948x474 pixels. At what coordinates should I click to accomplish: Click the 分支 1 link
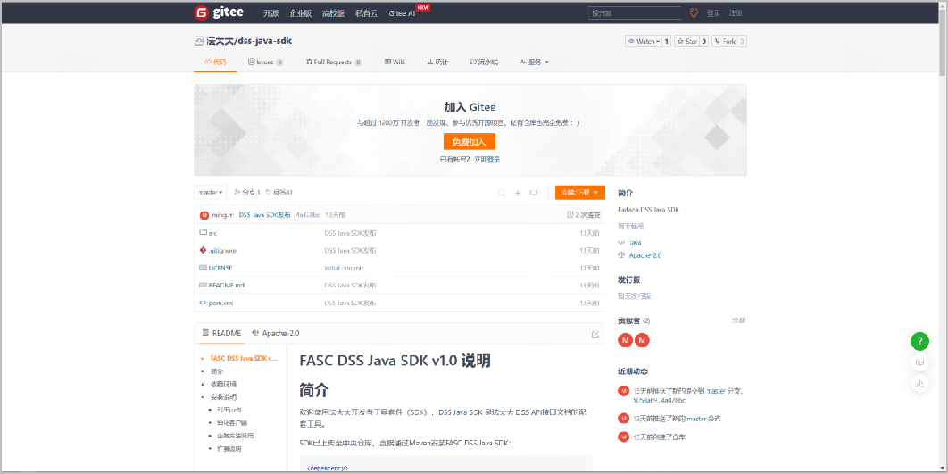[247, 192]
